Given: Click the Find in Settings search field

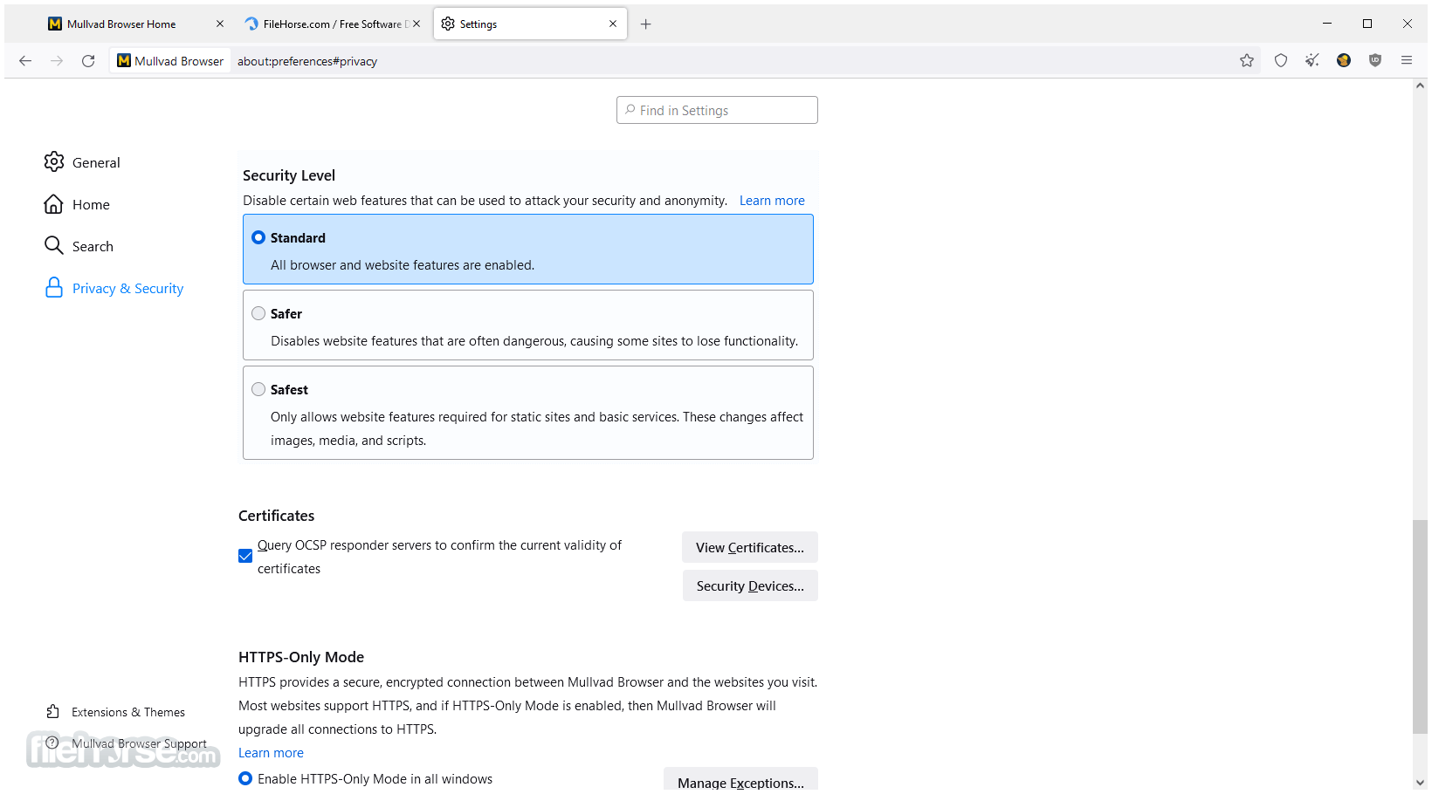Looking at the screenshot, I should (717, 110).
